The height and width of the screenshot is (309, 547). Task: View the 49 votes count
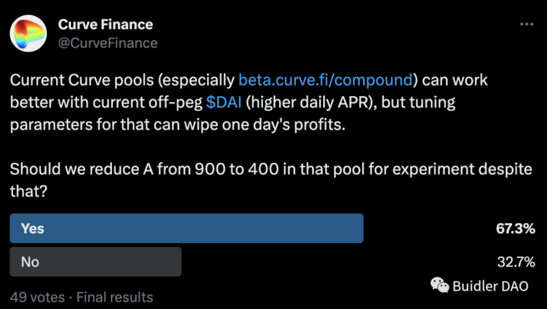pyautogui.click(x=37, y=297)
